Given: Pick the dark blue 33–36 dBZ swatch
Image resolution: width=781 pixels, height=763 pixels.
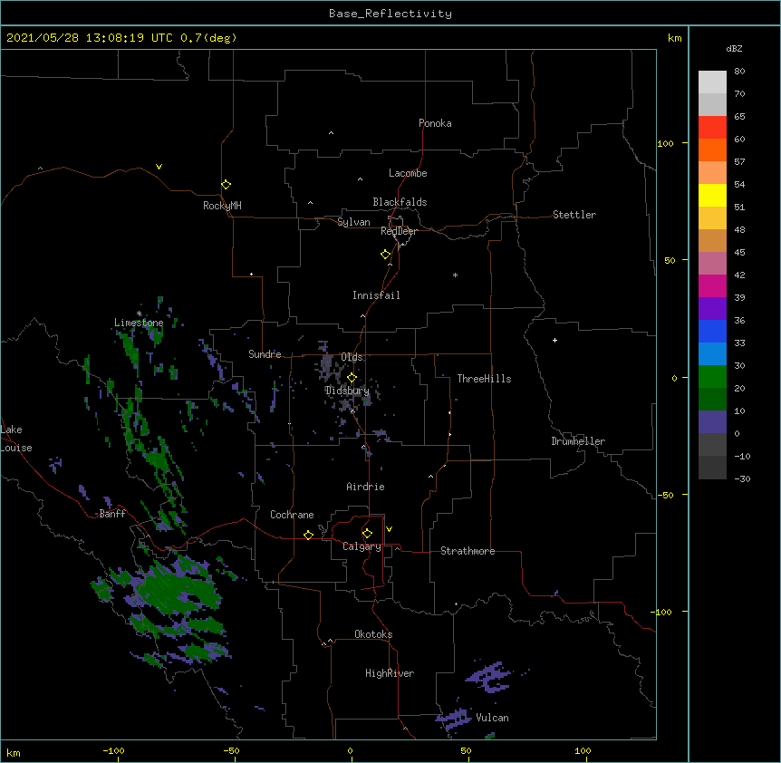Looking at the screenshot, I should tap(712, 331).
